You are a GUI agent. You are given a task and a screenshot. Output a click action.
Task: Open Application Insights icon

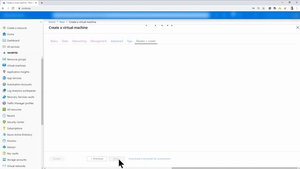coord(4,72)
